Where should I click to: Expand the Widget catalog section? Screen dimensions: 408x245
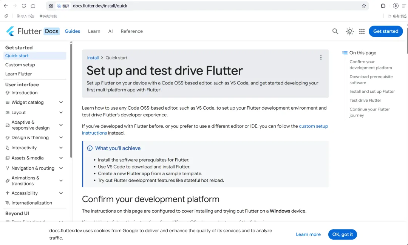coord(61,102)
